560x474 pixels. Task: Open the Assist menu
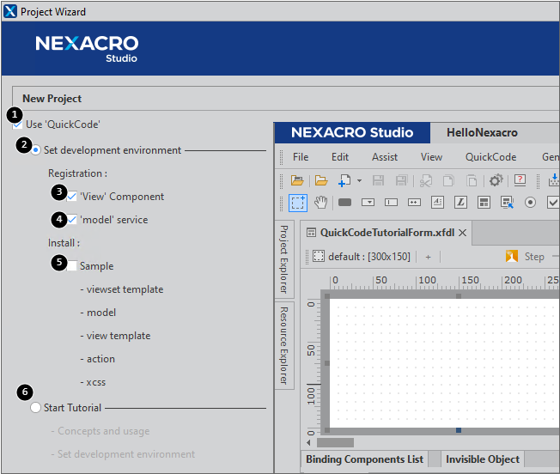(x=384, y=157)
